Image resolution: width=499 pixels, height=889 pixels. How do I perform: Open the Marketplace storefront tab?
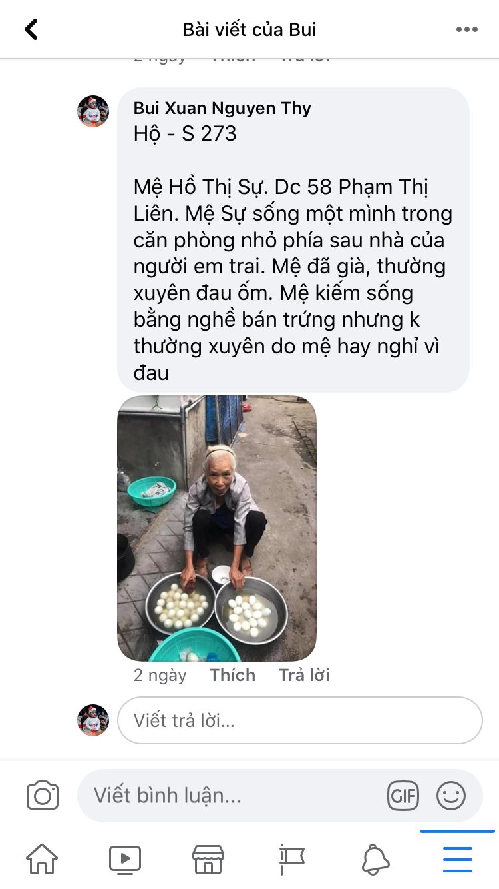(x=208, y=860)
